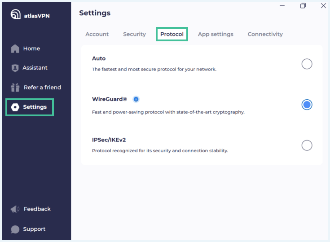330x242 pixels.
Task: Open Settings in the sidebar
Action: (x=30, y=107)
